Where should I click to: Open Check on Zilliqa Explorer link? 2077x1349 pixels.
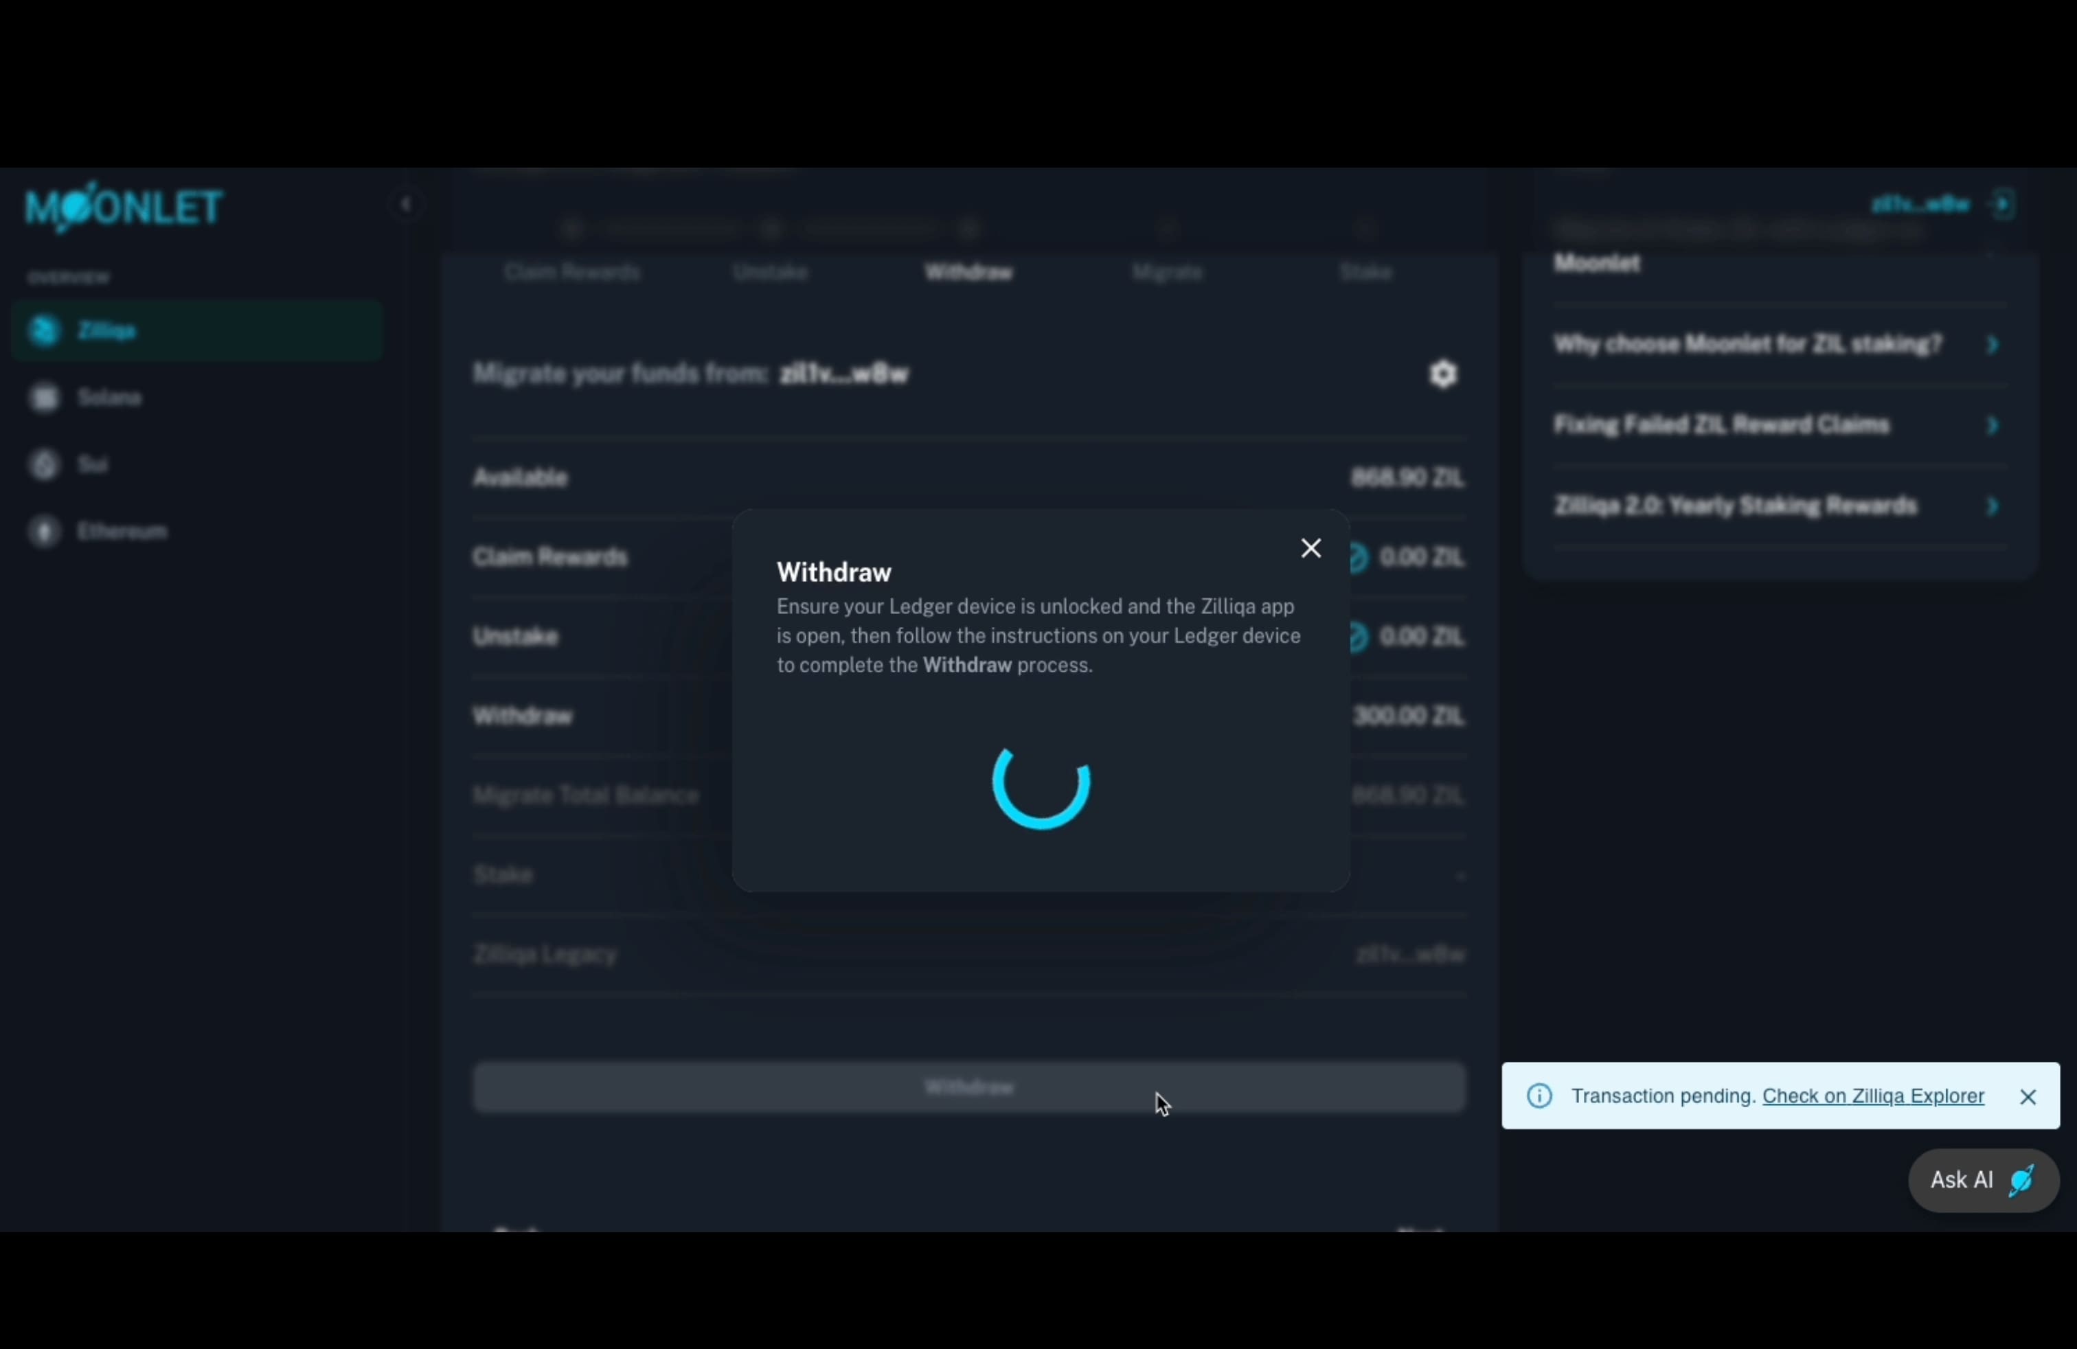pyautogui.click(x=1873, y=1096)
